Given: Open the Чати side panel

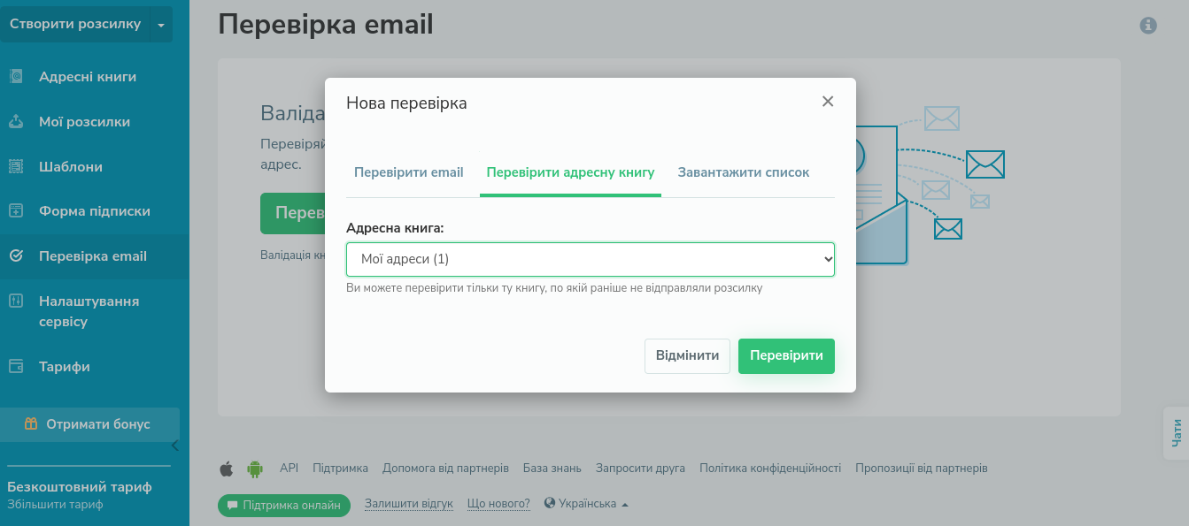Looking at the screenshot, I should point(1178,431).
